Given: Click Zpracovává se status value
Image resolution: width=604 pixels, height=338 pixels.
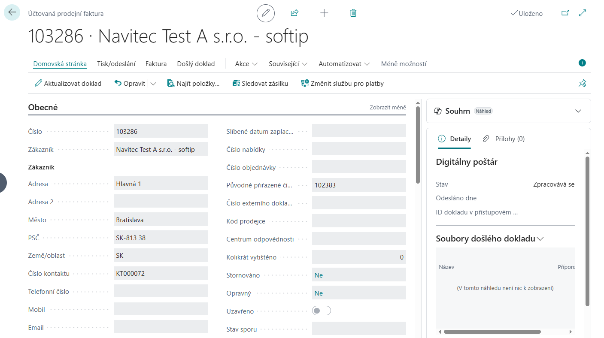Looking at the screenshot, I should click(x=554, y=184).
